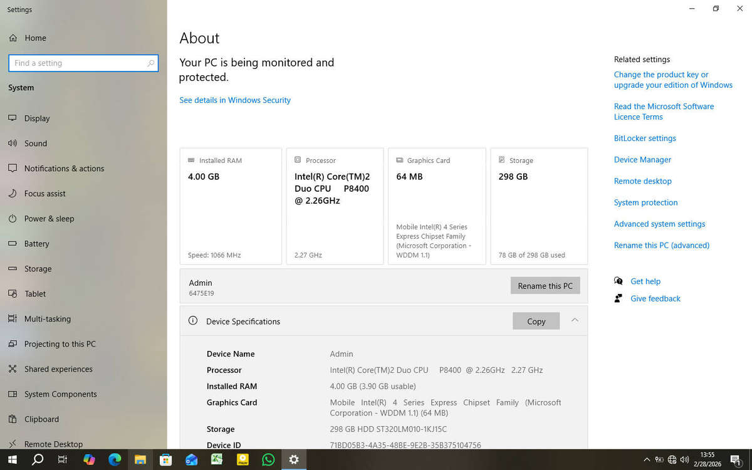Open Device Manager link
This screenshot has width=752, height=470.
(x=642, y=160)
